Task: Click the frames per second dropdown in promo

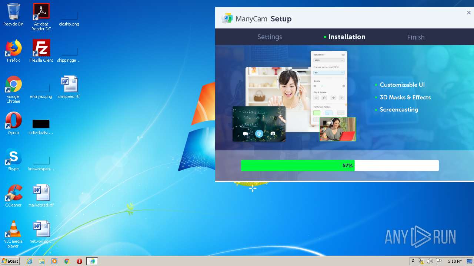Action: [329, 72]
